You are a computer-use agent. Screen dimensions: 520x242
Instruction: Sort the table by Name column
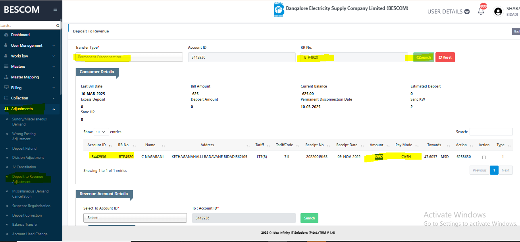[x=153, y=145]
